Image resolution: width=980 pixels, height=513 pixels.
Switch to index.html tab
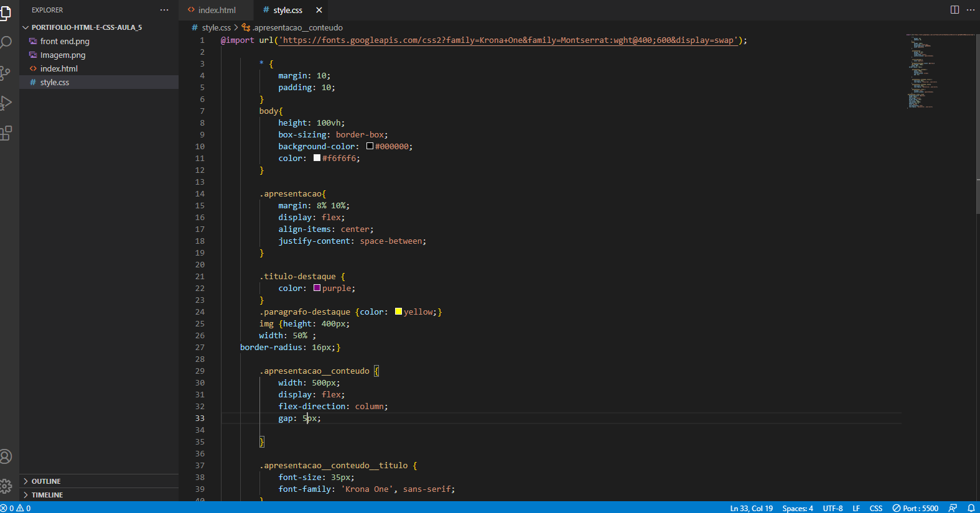tap(217, 10)
